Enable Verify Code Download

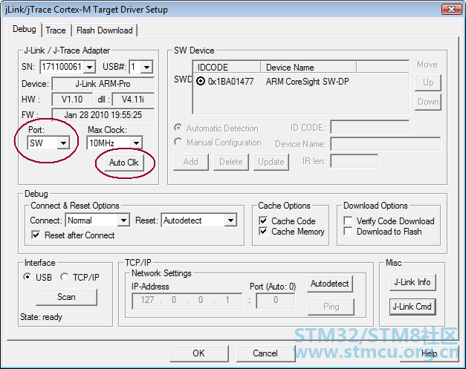pos(348,221)
